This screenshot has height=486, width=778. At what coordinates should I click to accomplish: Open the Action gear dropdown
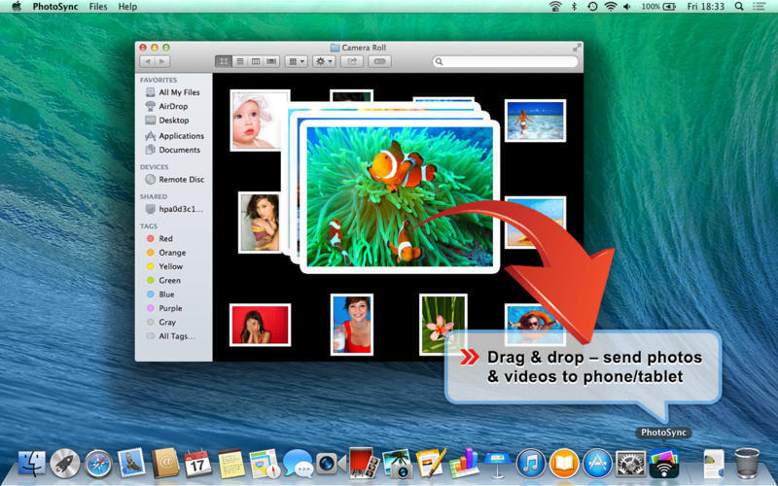(324, 61)
